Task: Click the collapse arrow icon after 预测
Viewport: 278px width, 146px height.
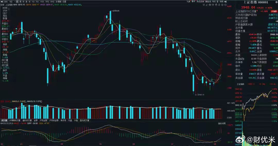Action: [x=225, y=2]
